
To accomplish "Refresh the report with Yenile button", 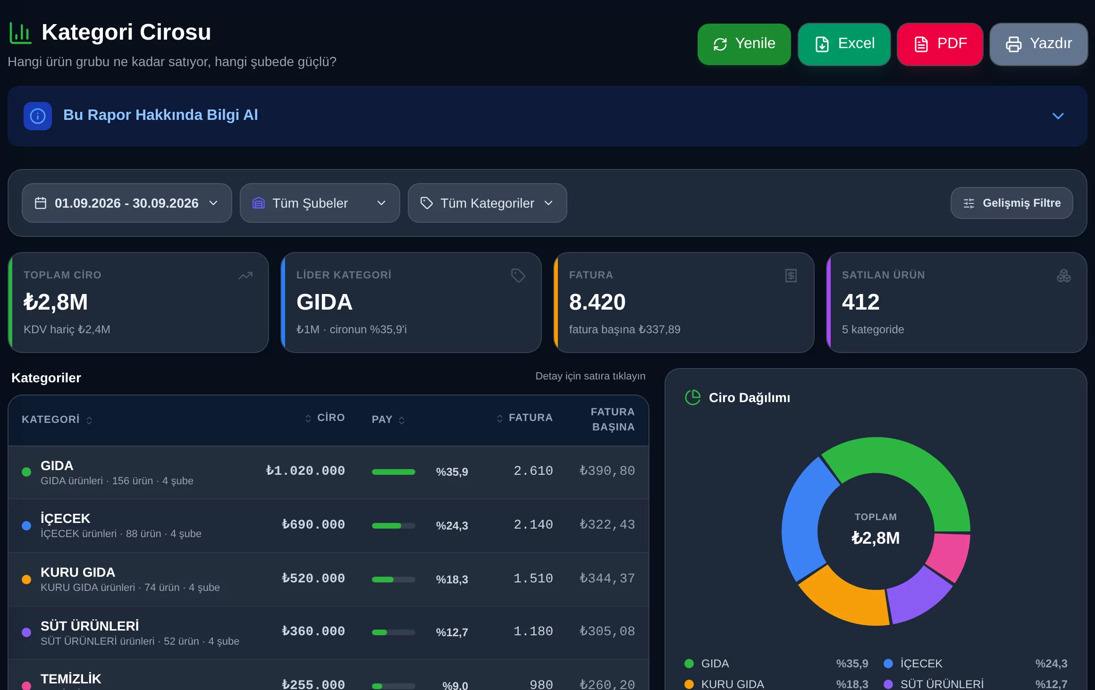I will click(744, 44).
